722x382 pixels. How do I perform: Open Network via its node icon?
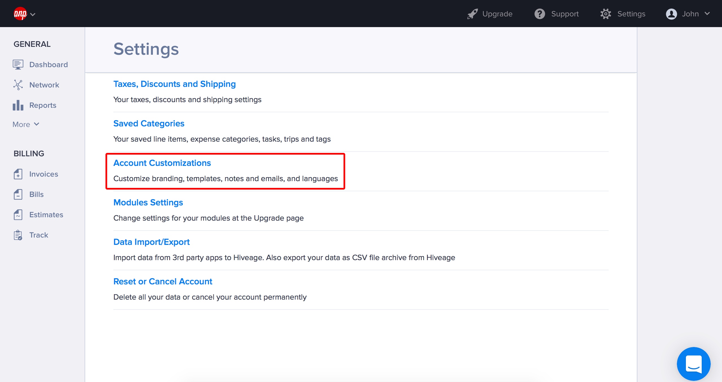18,85
